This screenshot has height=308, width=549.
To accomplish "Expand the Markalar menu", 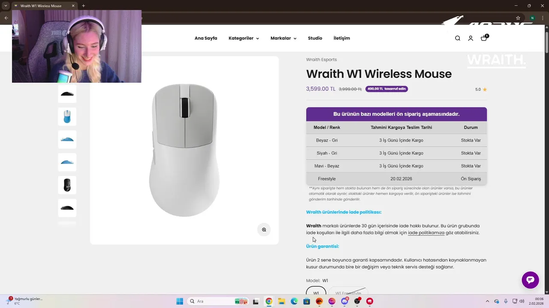I will tap(284, 38).
